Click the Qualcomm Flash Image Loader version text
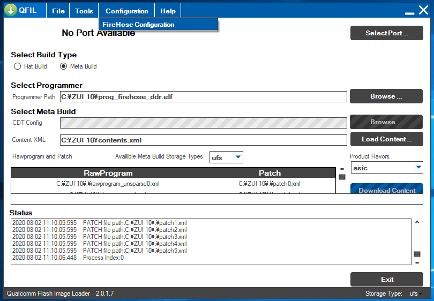Image resolution: width=434 pixels, height=301 pixels. 60,294
